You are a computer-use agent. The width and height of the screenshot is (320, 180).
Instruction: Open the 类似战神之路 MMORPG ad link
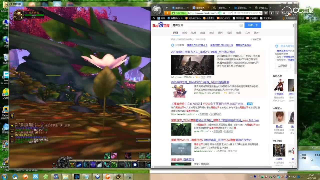tap(200, 82)
